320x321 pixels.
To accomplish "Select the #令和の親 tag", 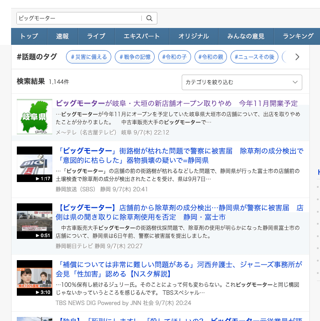I will pyautogui.click(x=211, y=57).
